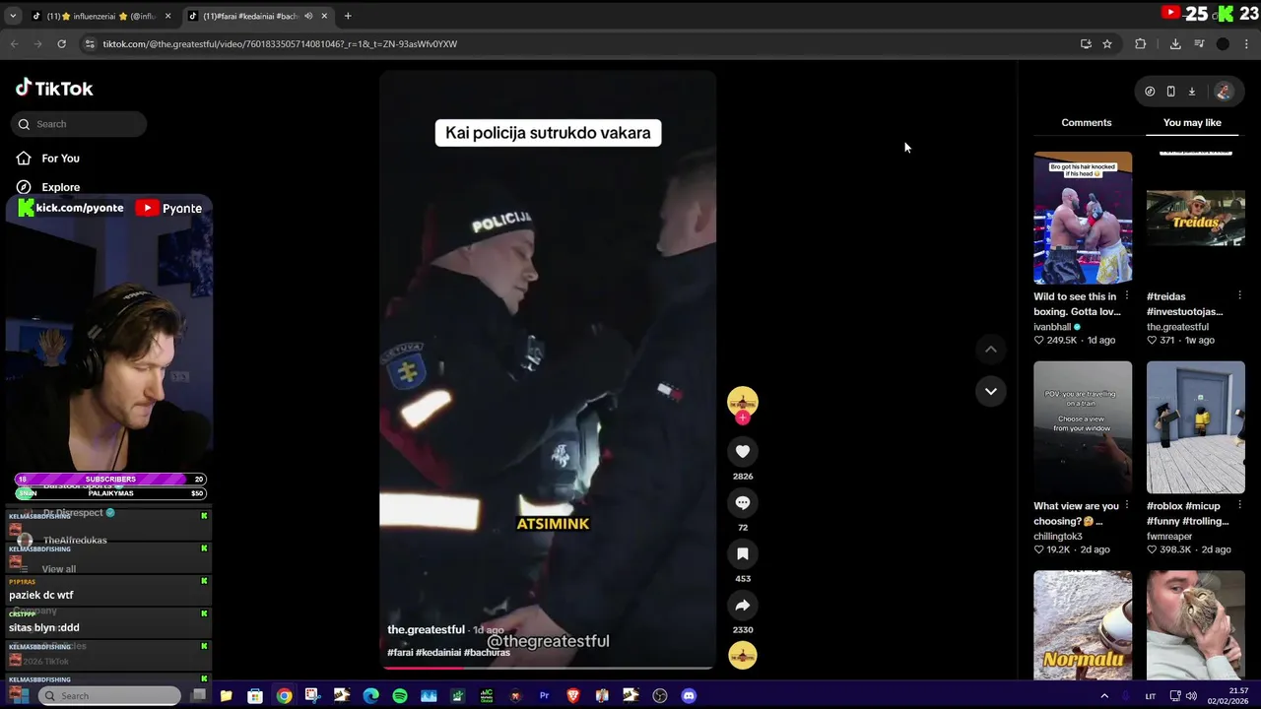Open options for the #roblox video card
Image resolution: width=1261 pixels, height=709 pixels.
coord(1239,506)
